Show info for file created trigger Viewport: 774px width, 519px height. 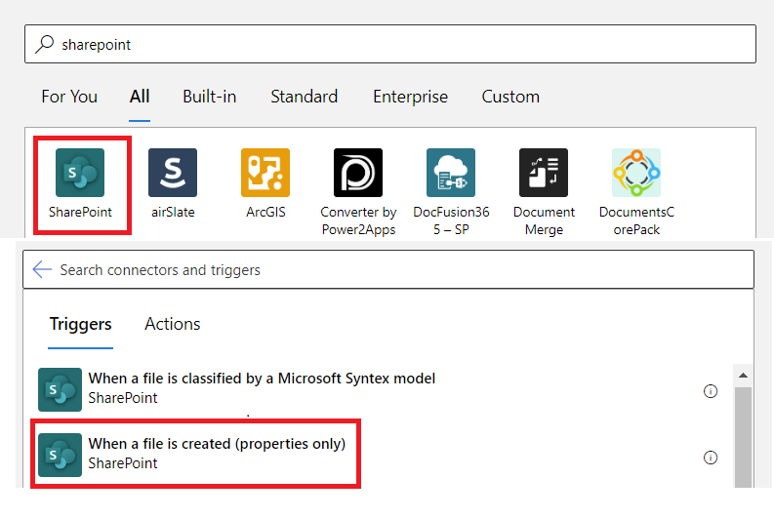point(711,458)
